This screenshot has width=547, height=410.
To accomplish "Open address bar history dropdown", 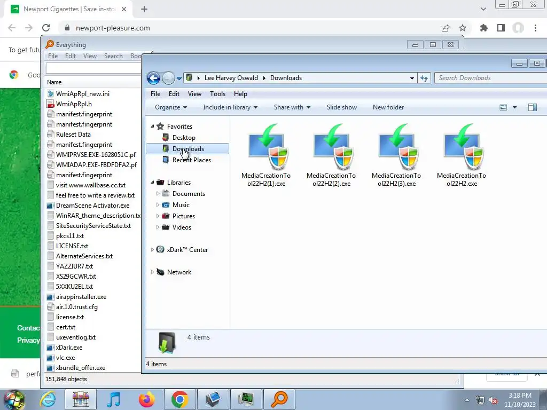I will pos(412,78).
